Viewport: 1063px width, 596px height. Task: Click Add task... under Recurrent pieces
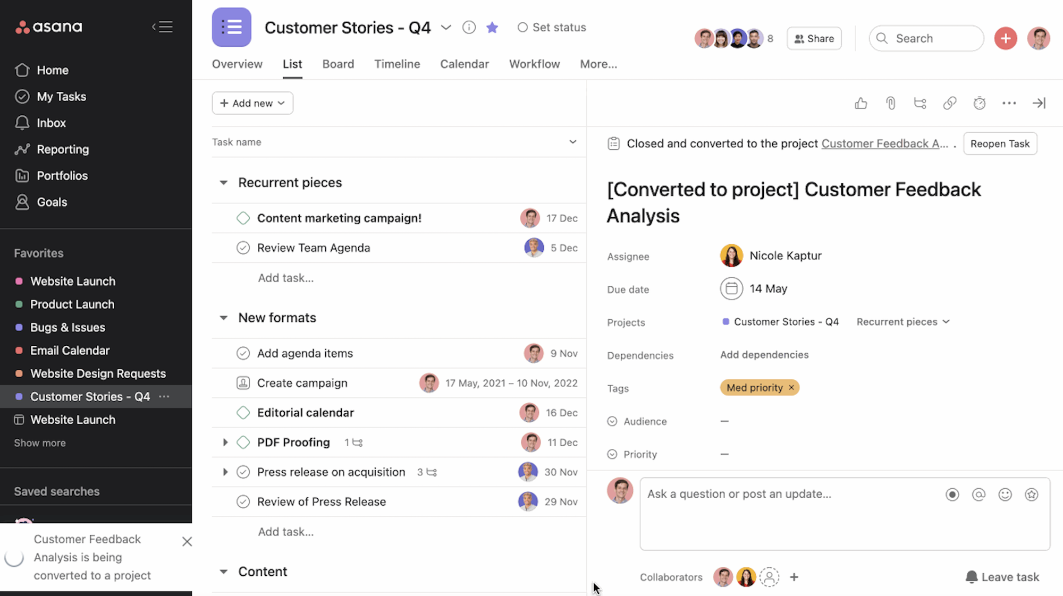click(x=286, y=278)
